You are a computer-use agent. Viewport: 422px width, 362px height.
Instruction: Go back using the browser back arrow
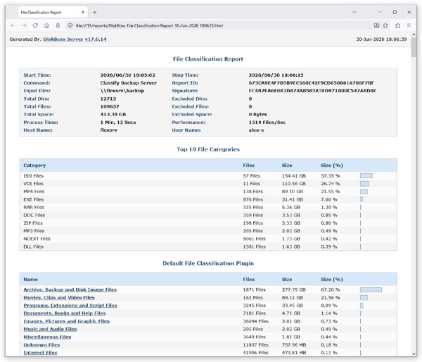[x=13, y=25]
